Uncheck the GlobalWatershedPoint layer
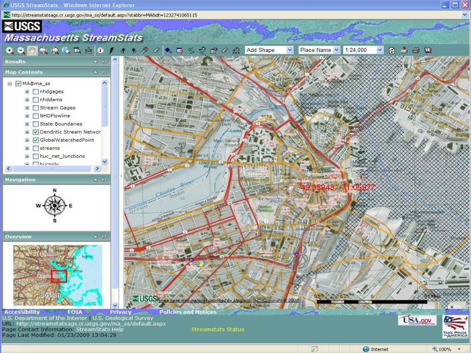Screen dimensions: 471x353 [35, 140]
